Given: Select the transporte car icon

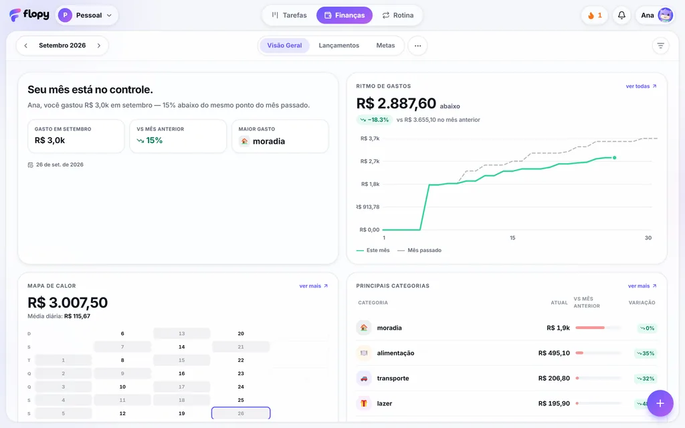Looking at the screenshot, I should pos(363,379).
